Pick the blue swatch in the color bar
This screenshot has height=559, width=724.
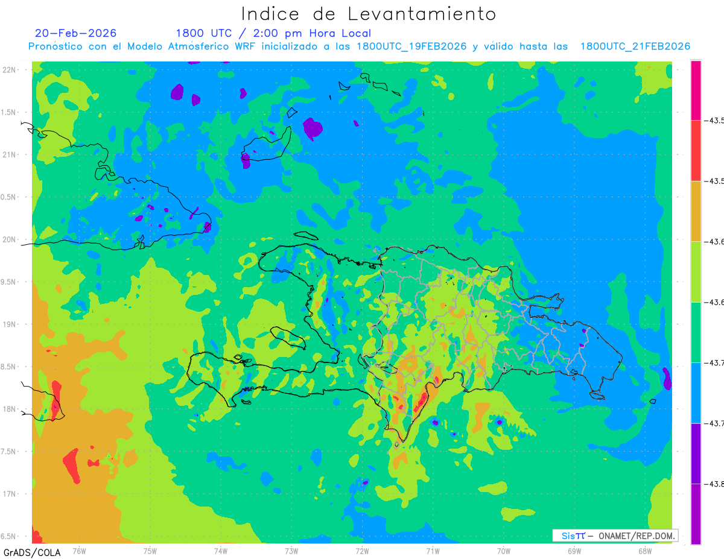(x=696, y=393)
